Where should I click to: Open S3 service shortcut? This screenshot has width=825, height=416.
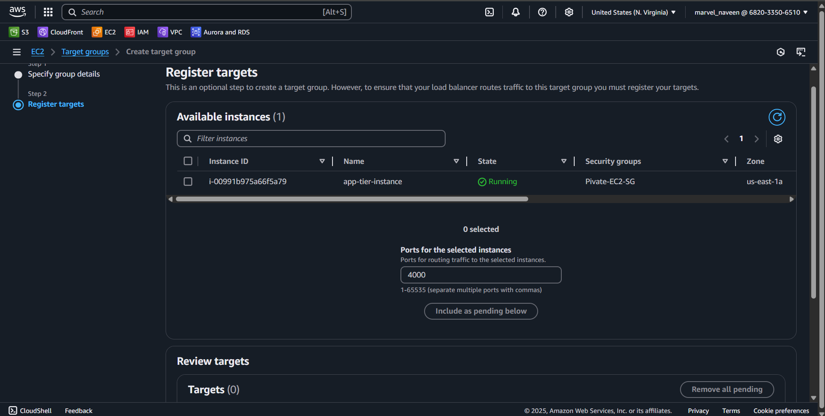coord(19,32)
